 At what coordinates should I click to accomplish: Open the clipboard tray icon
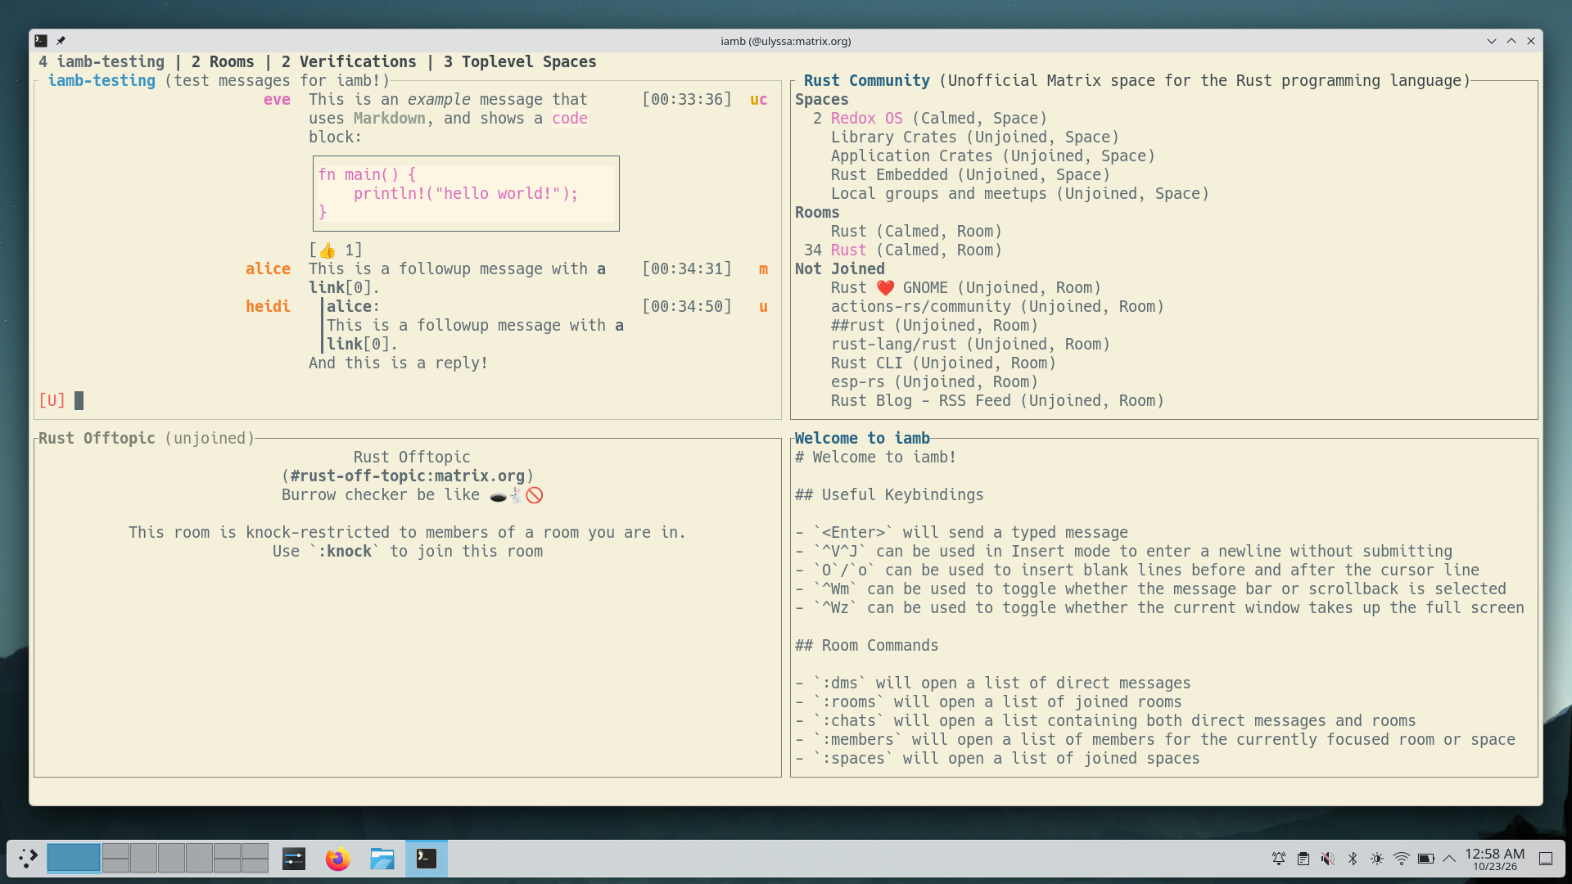[1303, 859]
